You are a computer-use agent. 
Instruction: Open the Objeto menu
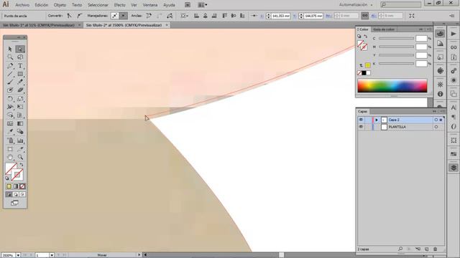tap(60, 5)
